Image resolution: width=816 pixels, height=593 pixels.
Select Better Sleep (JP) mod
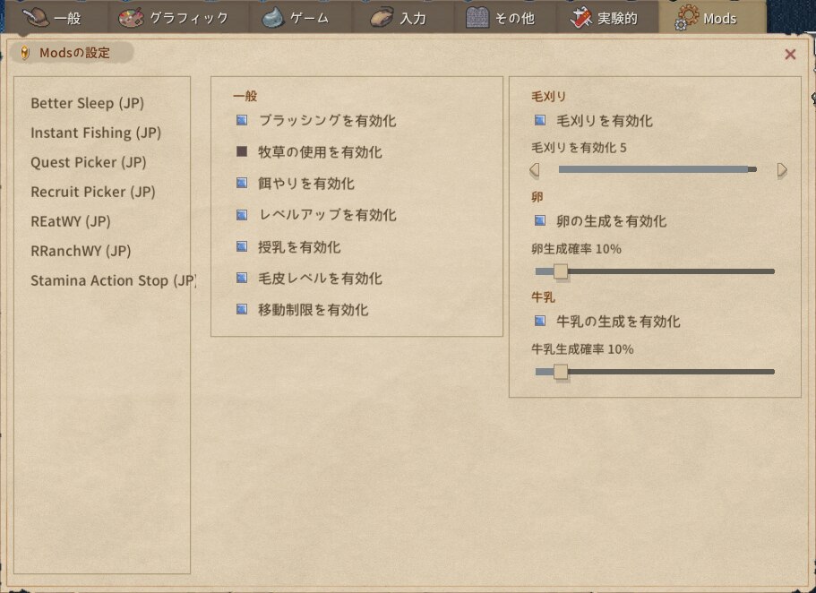[87, 103]
